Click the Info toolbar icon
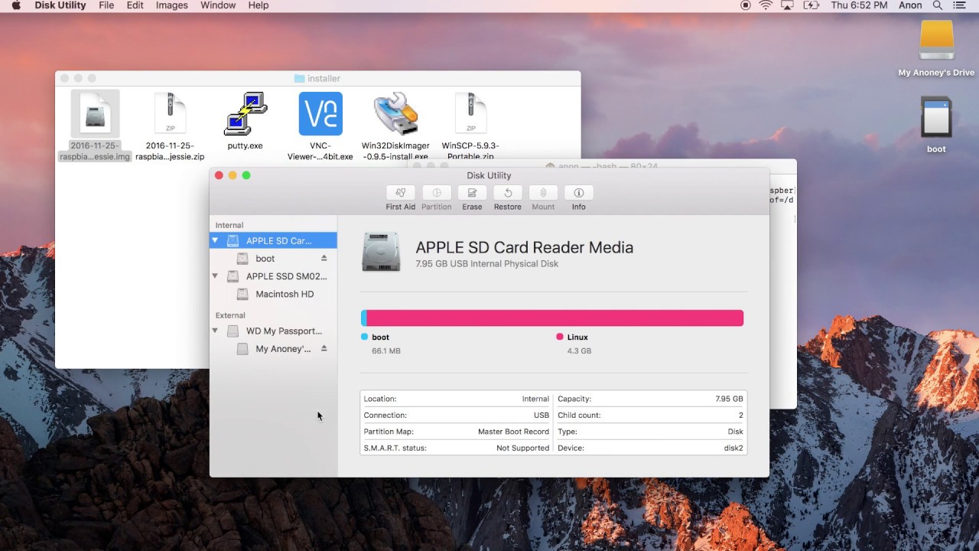979x551 pixels. coord(578,193)
